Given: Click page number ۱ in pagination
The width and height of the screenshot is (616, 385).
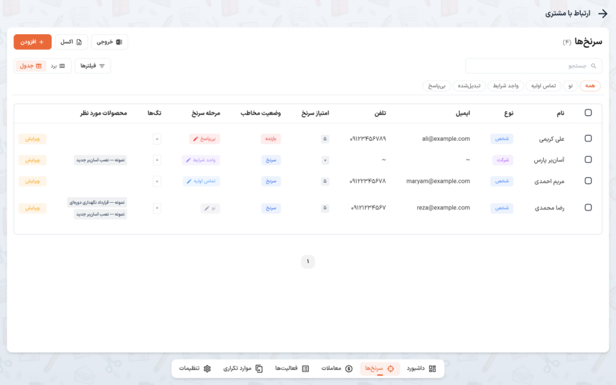Looking at the screenshot, I should tap(308, 261).
